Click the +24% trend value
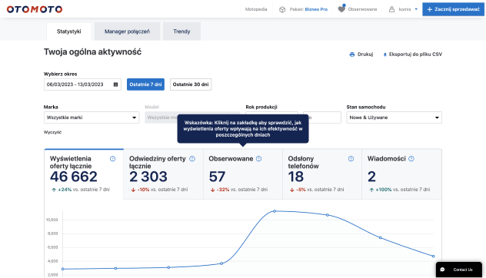The image size is (486, 278). tap(65, 190)
